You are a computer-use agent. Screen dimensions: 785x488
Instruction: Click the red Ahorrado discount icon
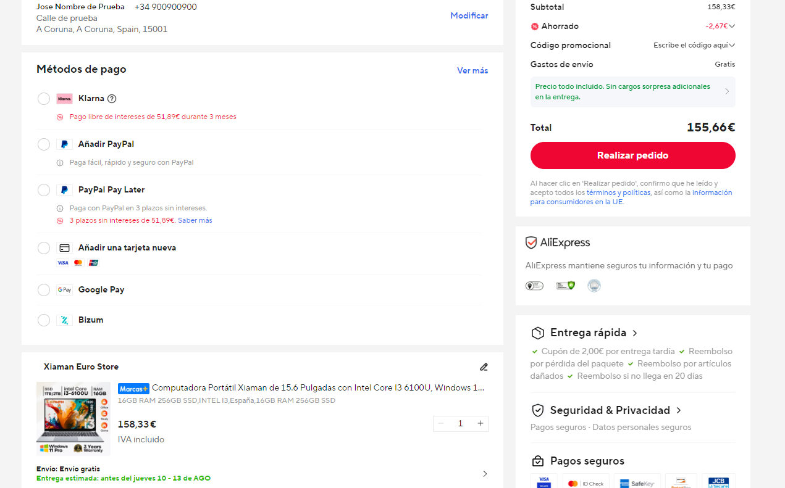[x=535, y=27]
